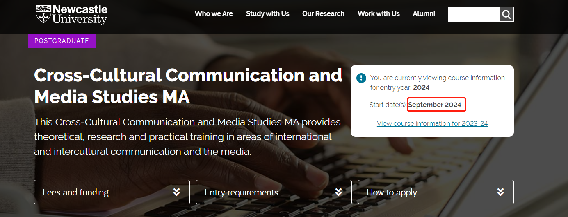568x217 pixels.
Task: Expand How to apply with its chevron
Action: pos(500,192)
